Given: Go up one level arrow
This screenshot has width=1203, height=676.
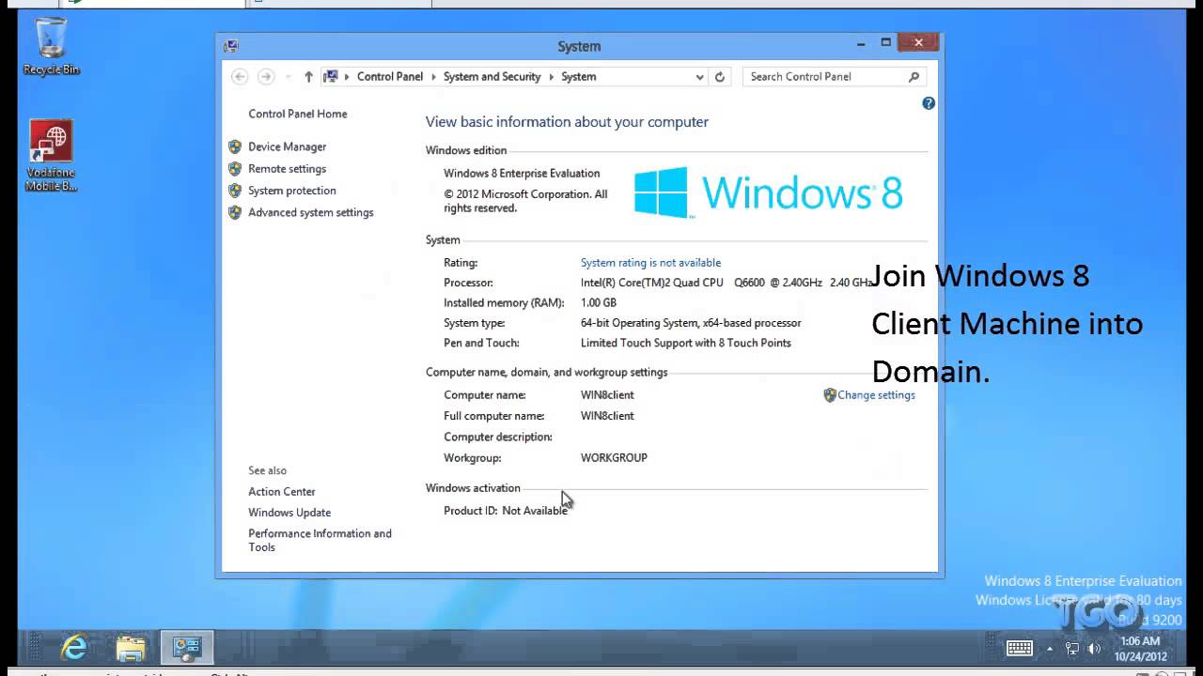Looking at the screenshot, I should [x=308, y=77].
